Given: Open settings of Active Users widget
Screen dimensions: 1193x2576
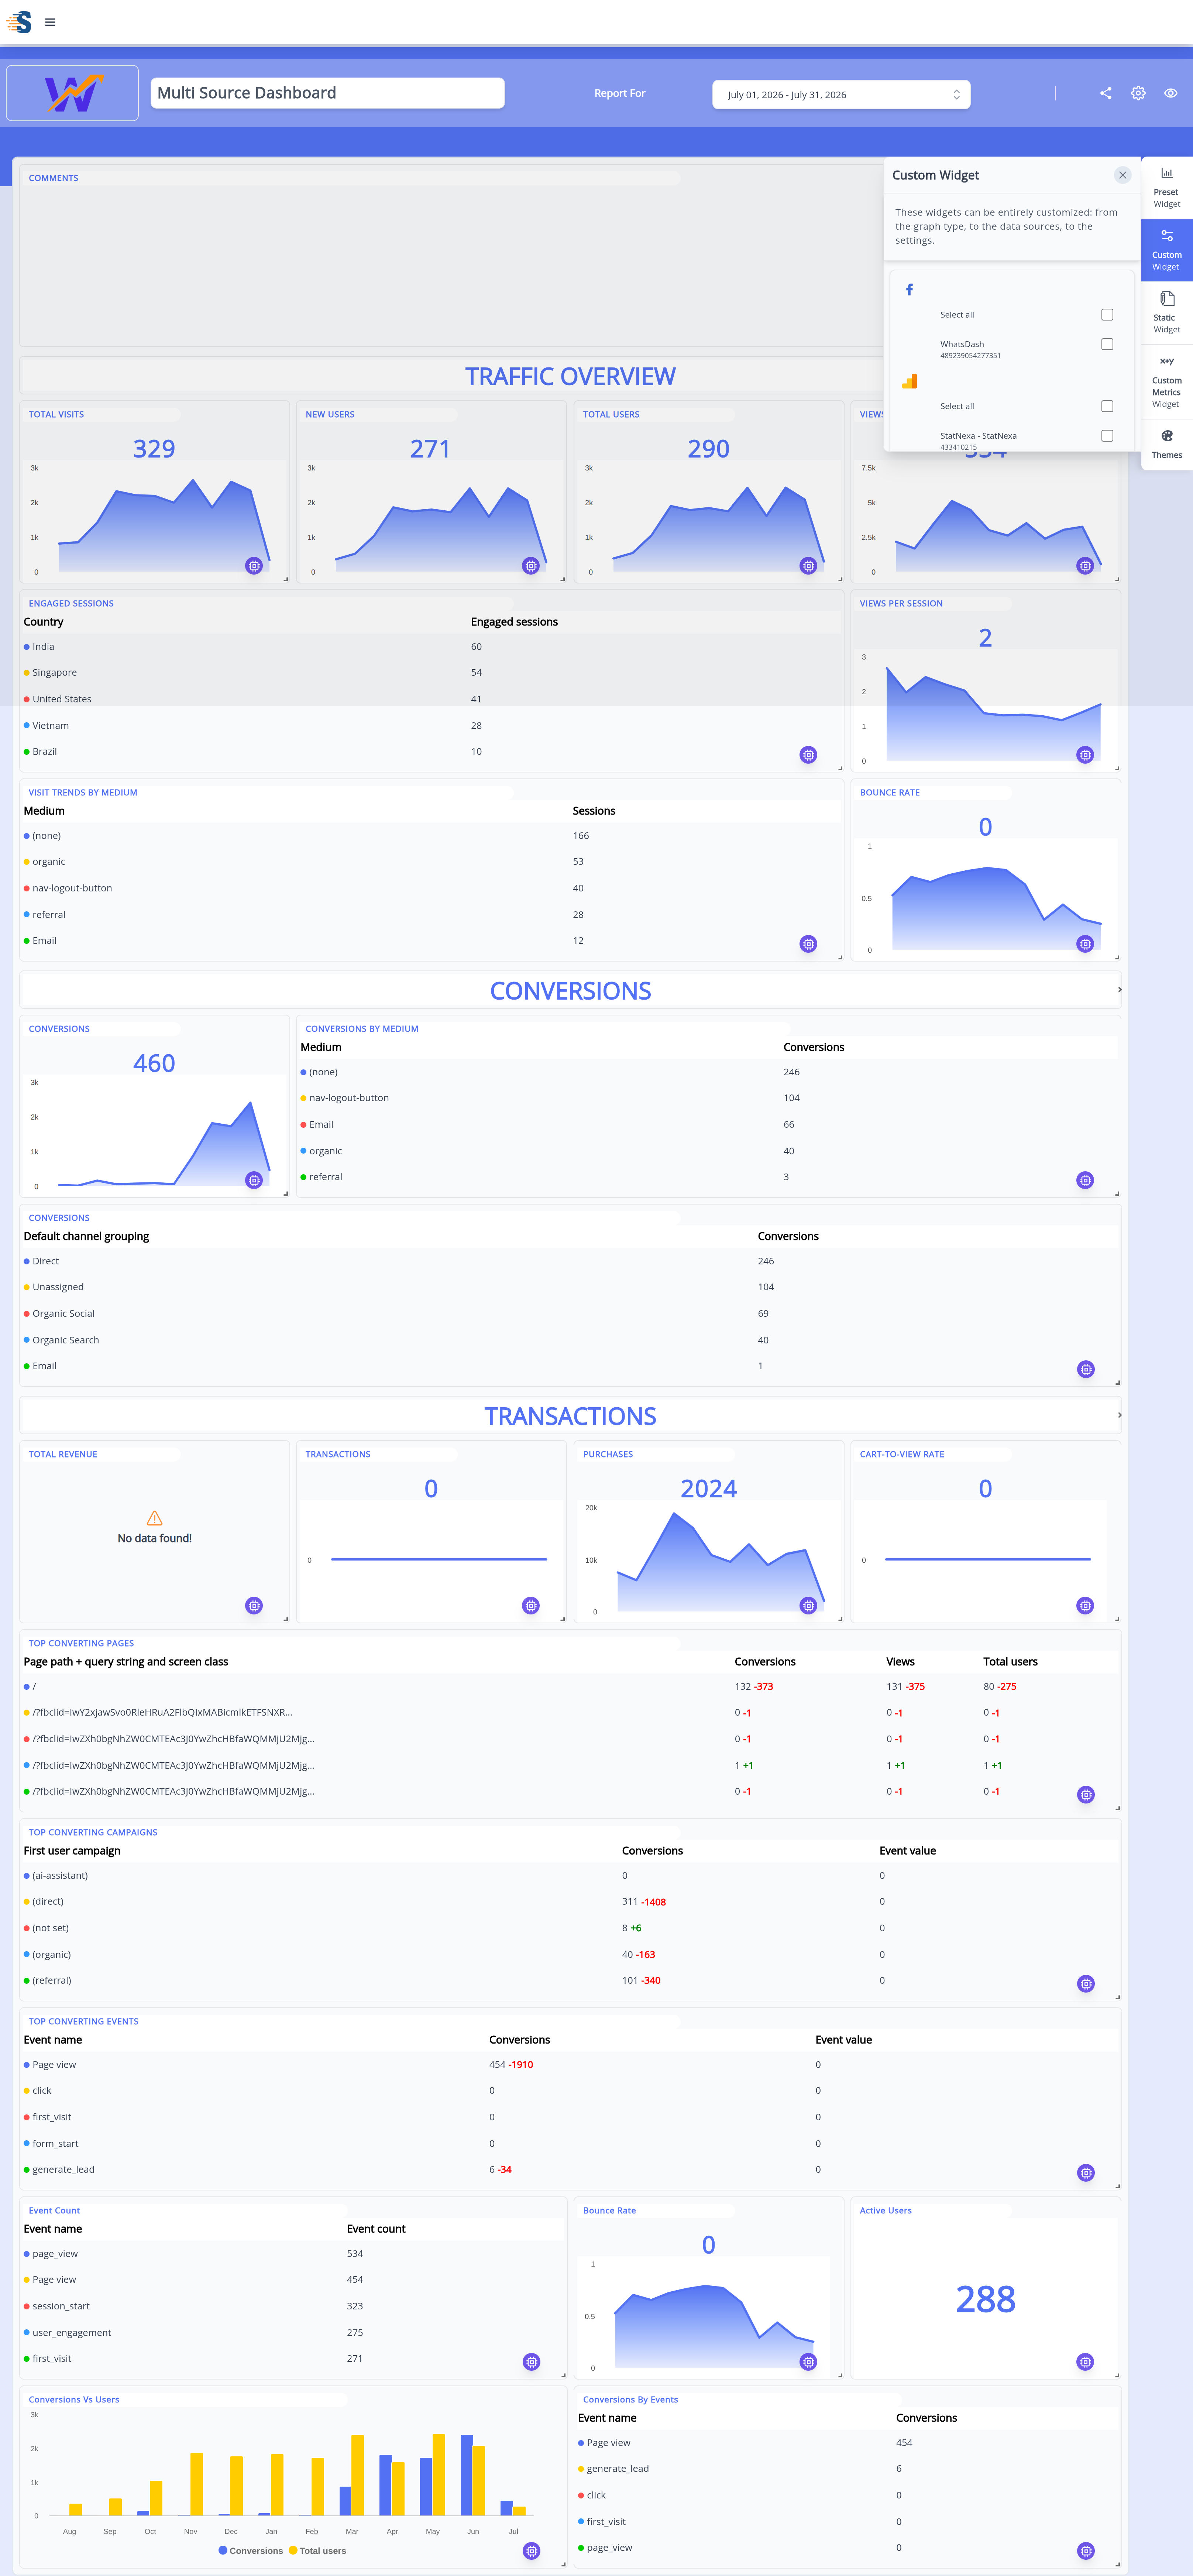Looking at the screenshot, I should 1085,2362.
